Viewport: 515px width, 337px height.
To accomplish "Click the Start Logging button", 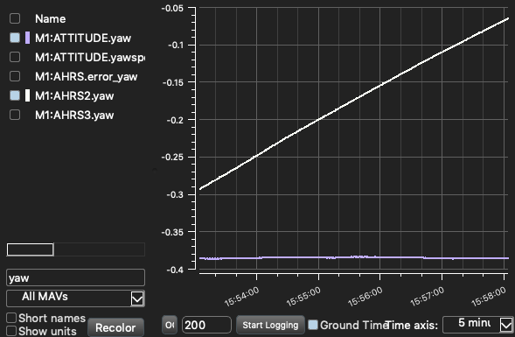I will coord(270,325).
